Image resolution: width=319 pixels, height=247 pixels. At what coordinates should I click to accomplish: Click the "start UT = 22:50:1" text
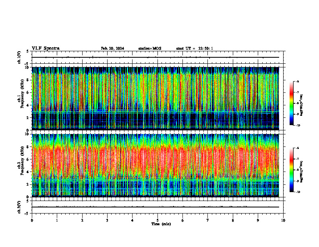pyautogui.click(x=195, y=48)
